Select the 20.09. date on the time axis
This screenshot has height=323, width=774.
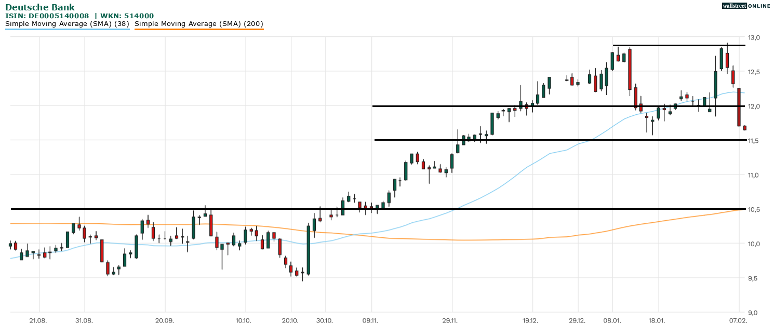[164, 320]
